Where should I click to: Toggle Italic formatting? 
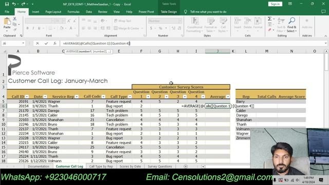coord(33,28)
